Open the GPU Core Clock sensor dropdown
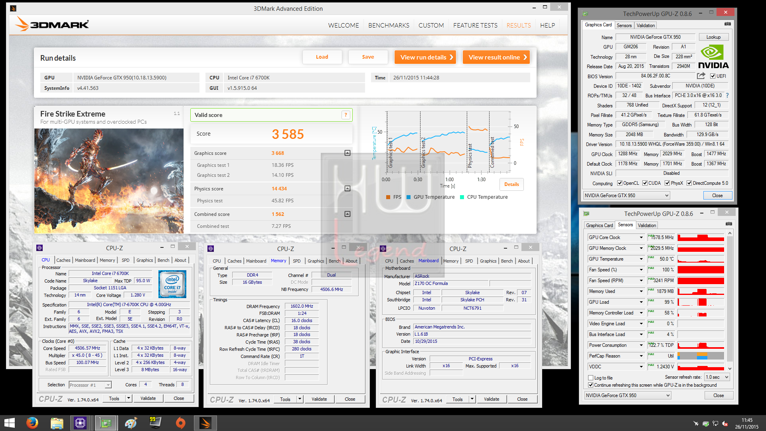766x431 pixels. 641,237
